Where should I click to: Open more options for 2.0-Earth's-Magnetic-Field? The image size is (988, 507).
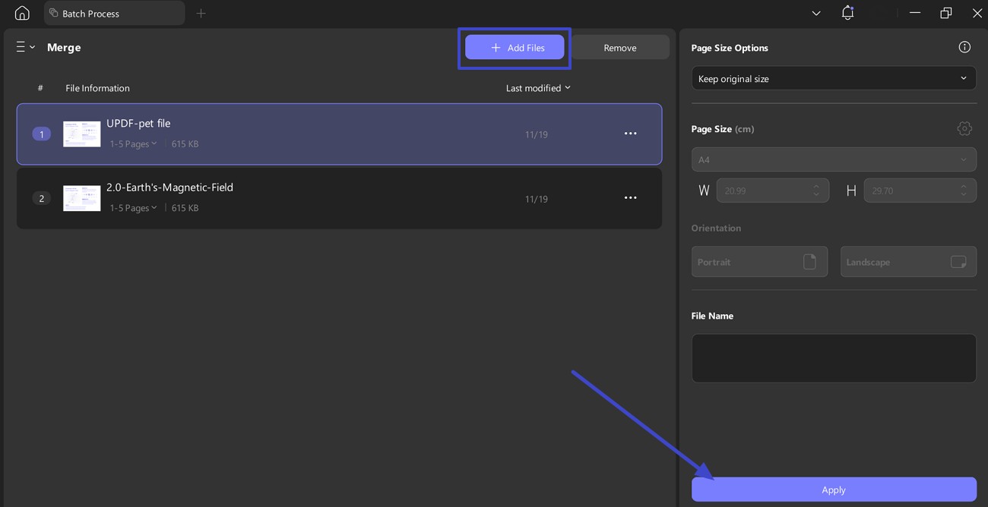(x=630, y=198)
